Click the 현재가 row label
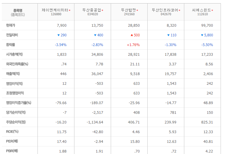Viewport: 225px width, 154px height. pos(11,25)
